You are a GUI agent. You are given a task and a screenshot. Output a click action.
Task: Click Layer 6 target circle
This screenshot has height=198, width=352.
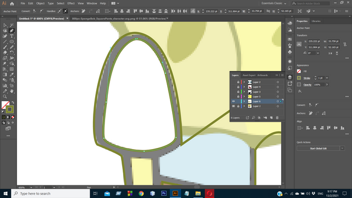pyautogui.click(x=278, y=101)
